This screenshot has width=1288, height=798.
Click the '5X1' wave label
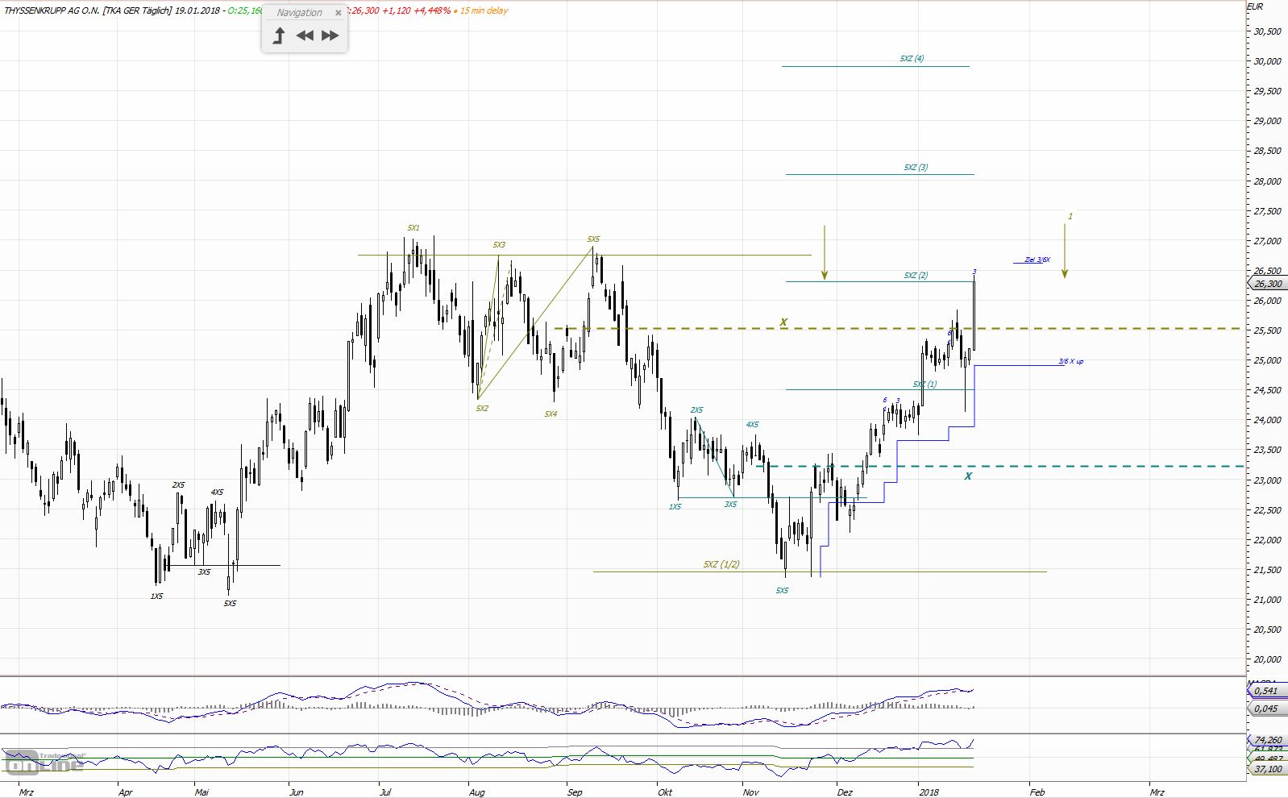pos(413,228)
